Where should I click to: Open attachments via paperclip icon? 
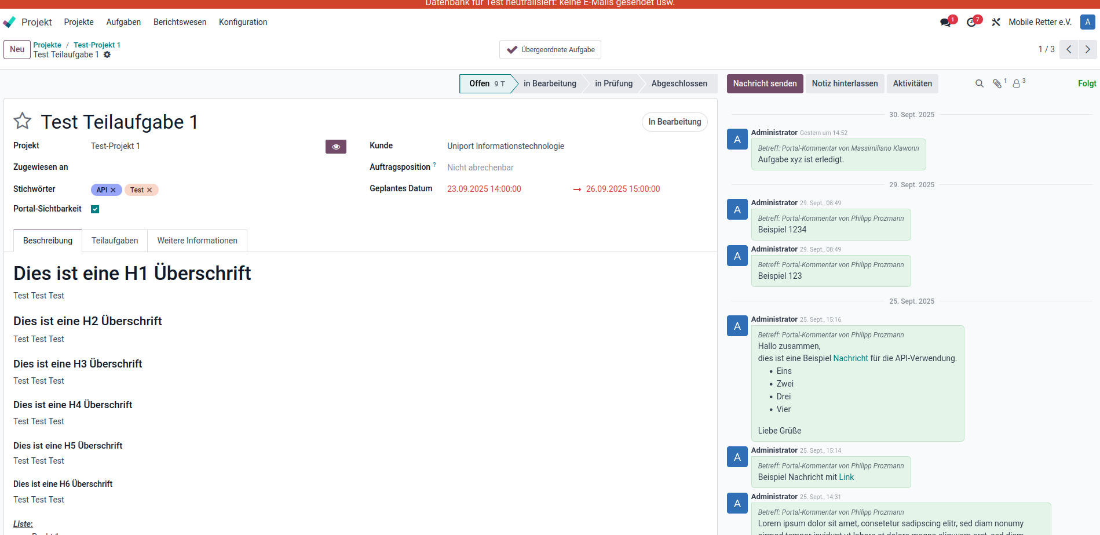997,83
